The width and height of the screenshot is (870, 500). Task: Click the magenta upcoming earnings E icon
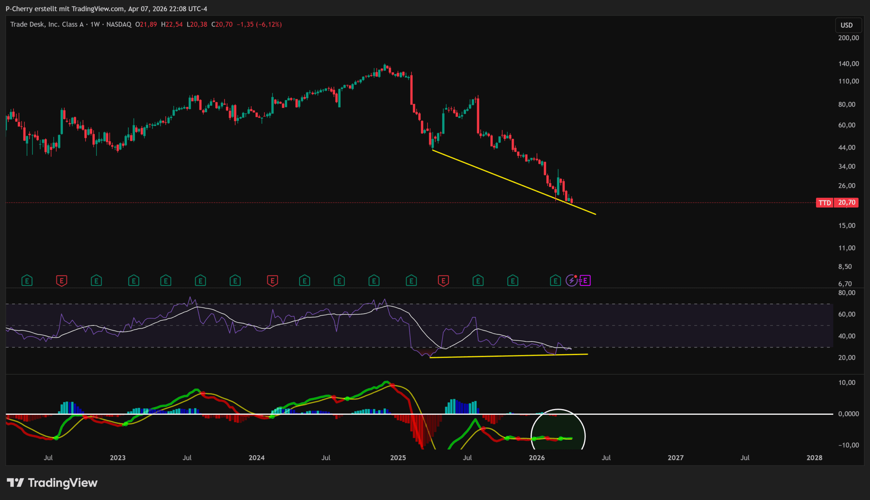pyautogui.click(x=585, y=281)
